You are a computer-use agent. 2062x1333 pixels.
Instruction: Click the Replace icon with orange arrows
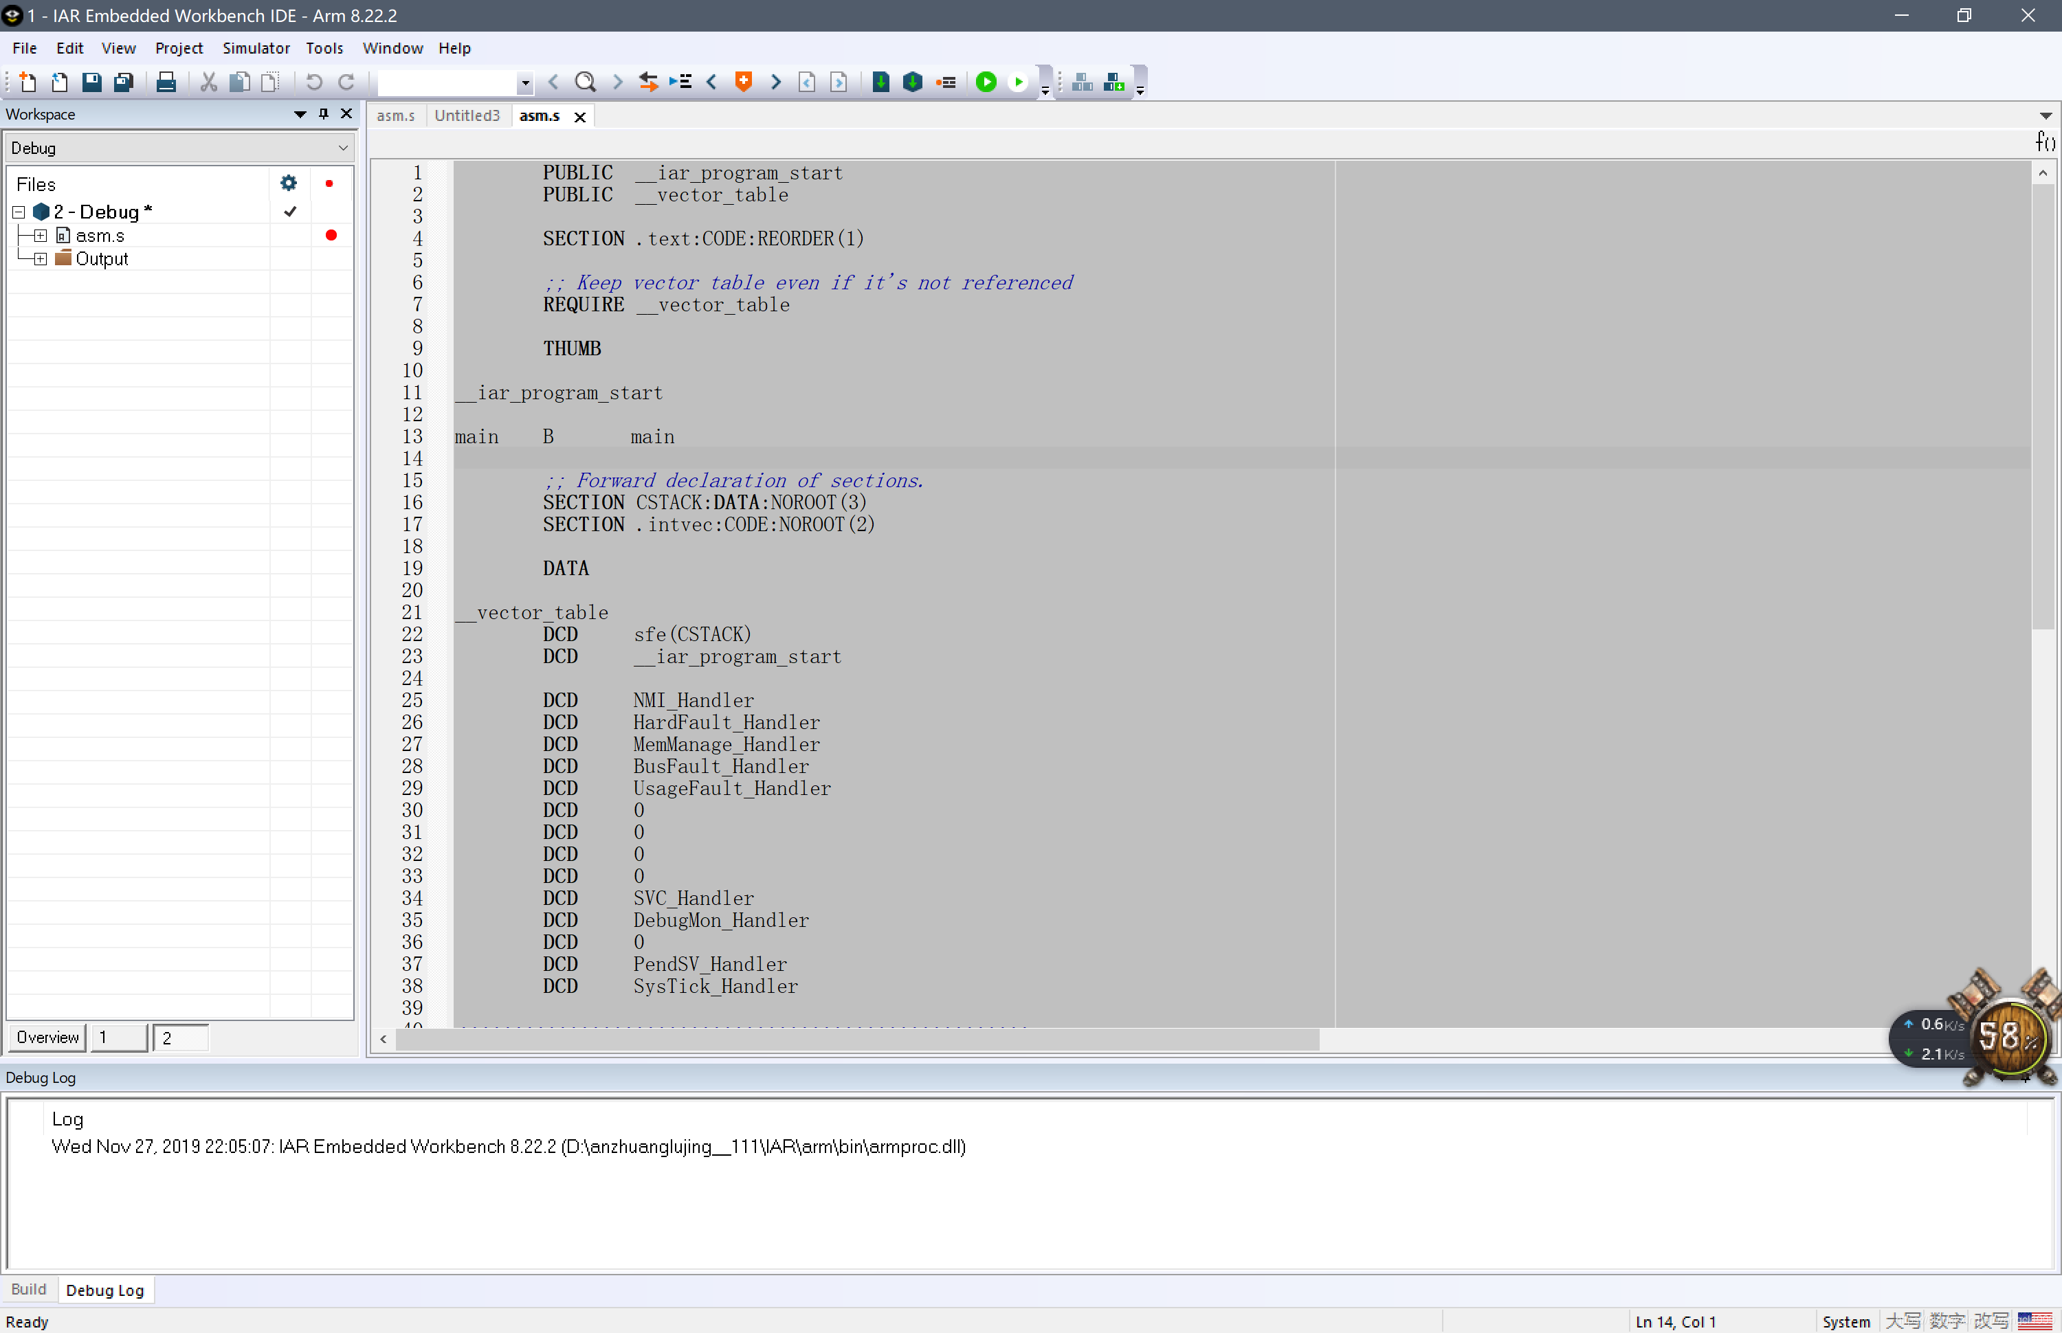point(647,82)
